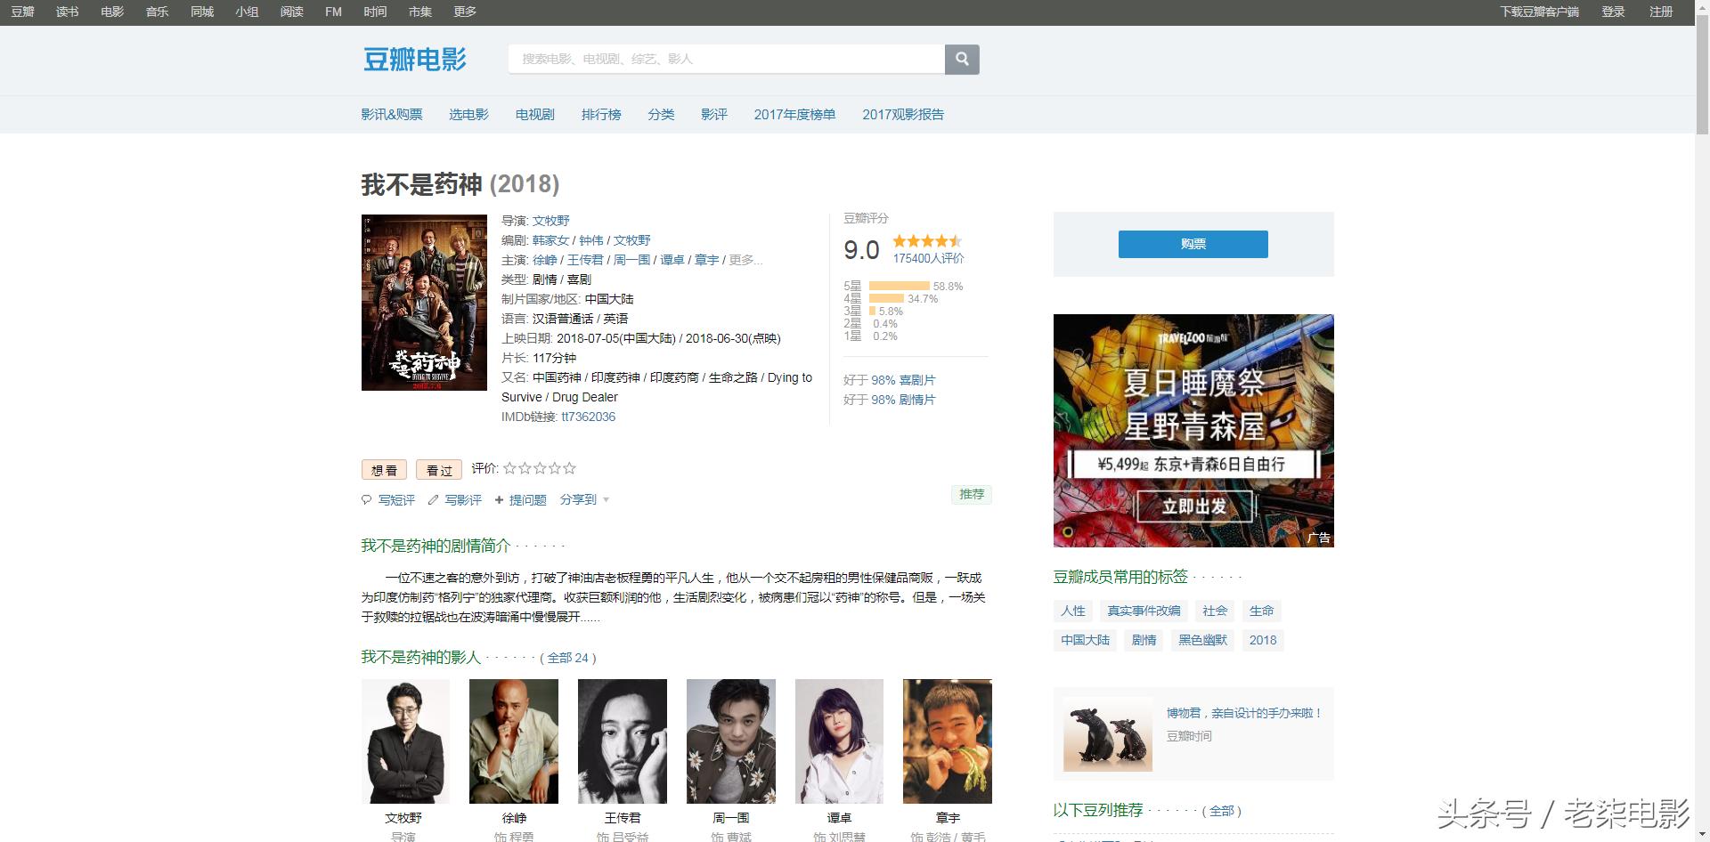
Task: Open 王传君's cast photo
Action: point(623,741)
